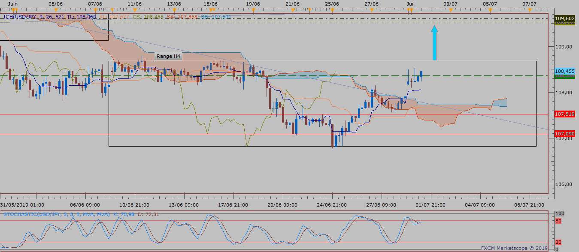This screenshot has width=579, height=252.
Task: Click the orange marker under 11/06
Action: pyautogui.click(x=134, y=10)
